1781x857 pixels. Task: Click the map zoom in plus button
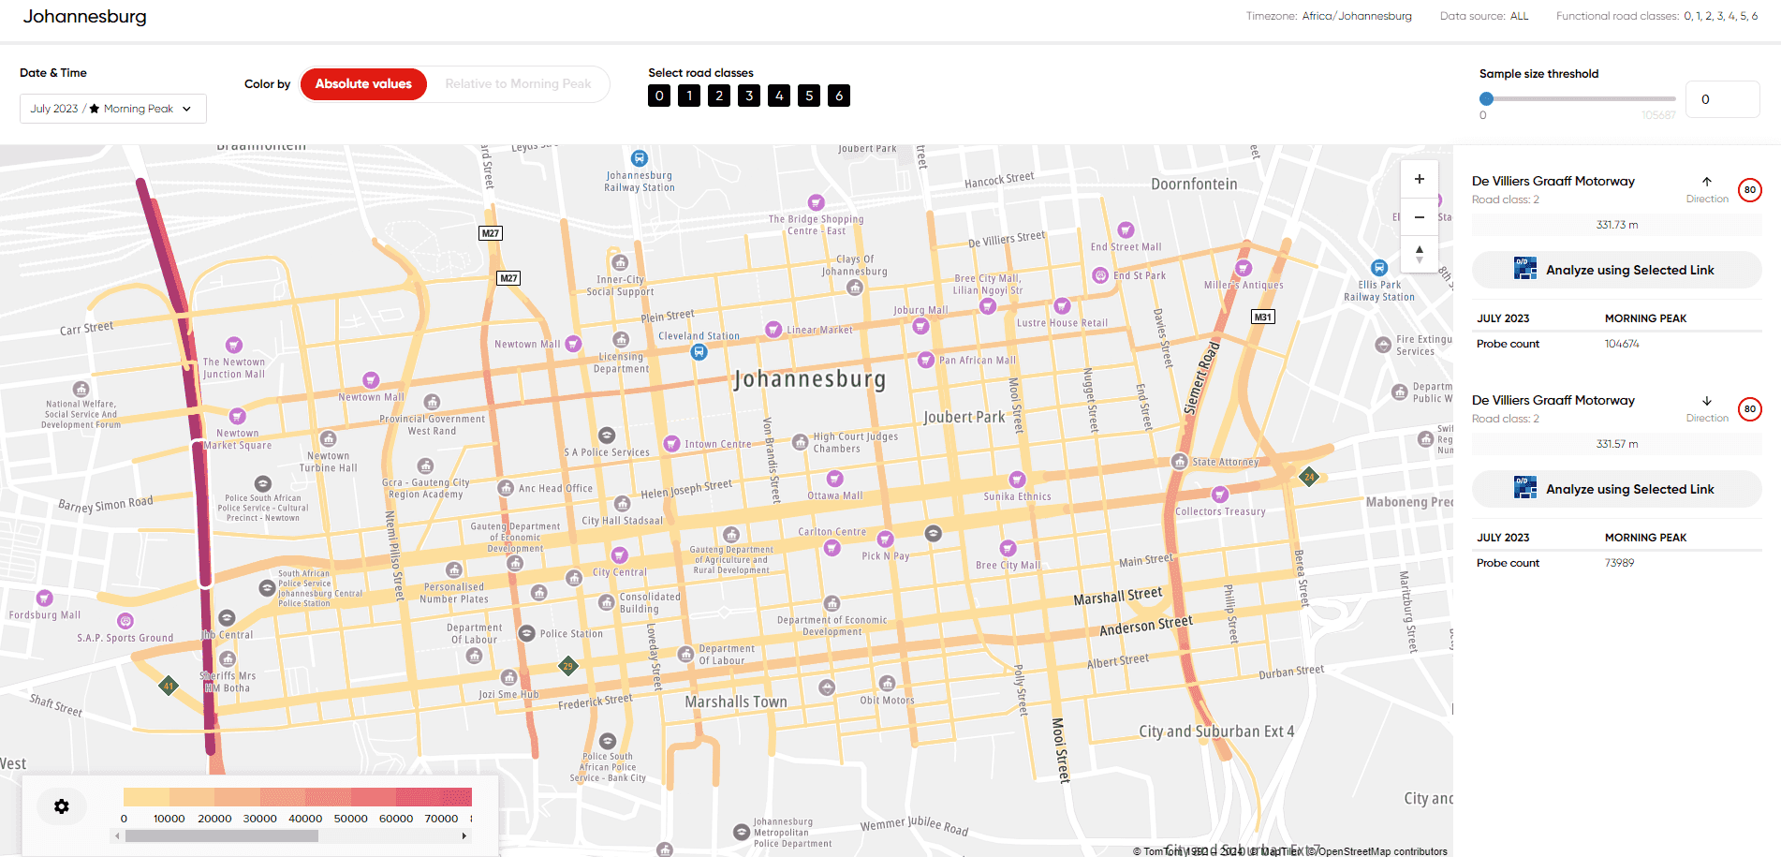pos(1419,179)
